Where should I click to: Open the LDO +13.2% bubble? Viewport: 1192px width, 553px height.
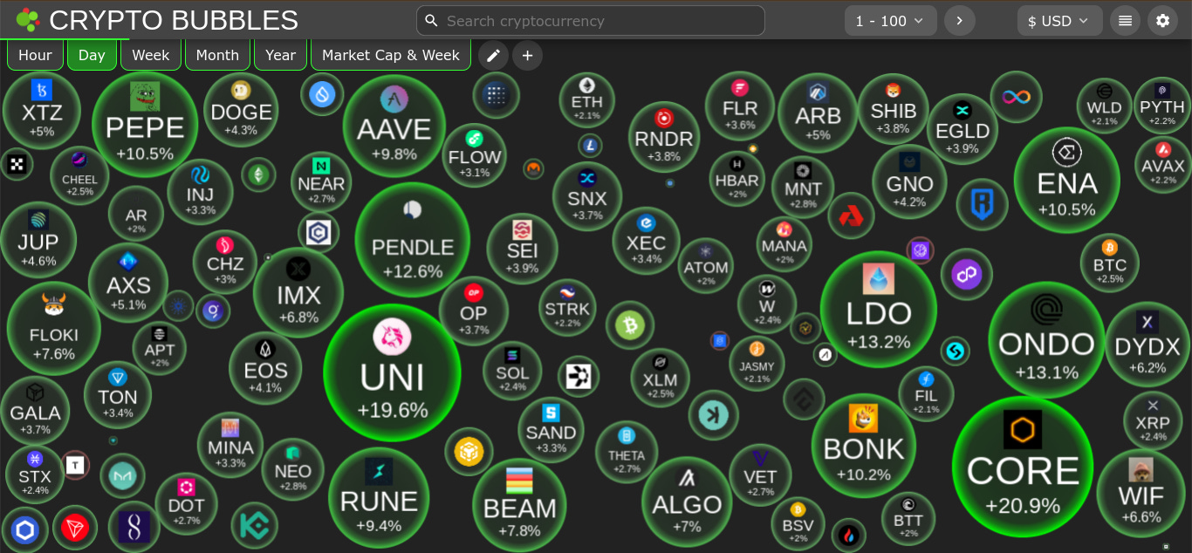pos(879,309)
